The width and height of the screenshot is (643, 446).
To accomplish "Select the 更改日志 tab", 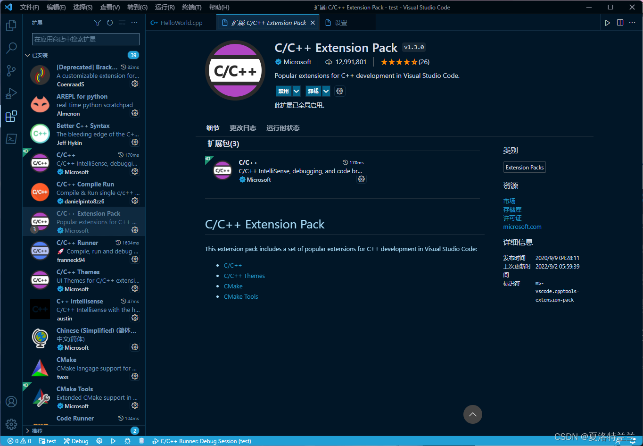I will (x=243, y=128).
